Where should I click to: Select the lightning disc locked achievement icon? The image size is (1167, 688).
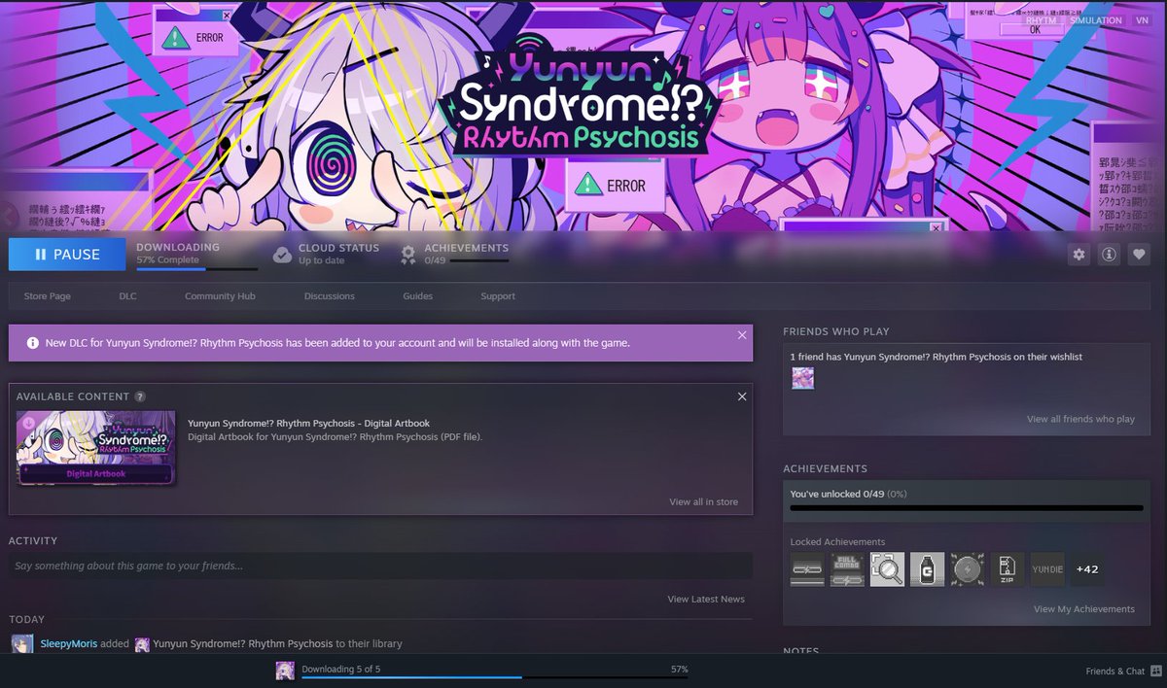pyautogui.click(x=968, y=569)
